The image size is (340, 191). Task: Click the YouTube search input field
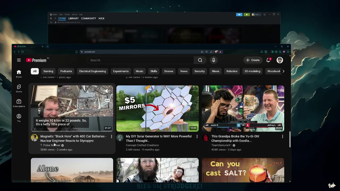click(141, 60)
